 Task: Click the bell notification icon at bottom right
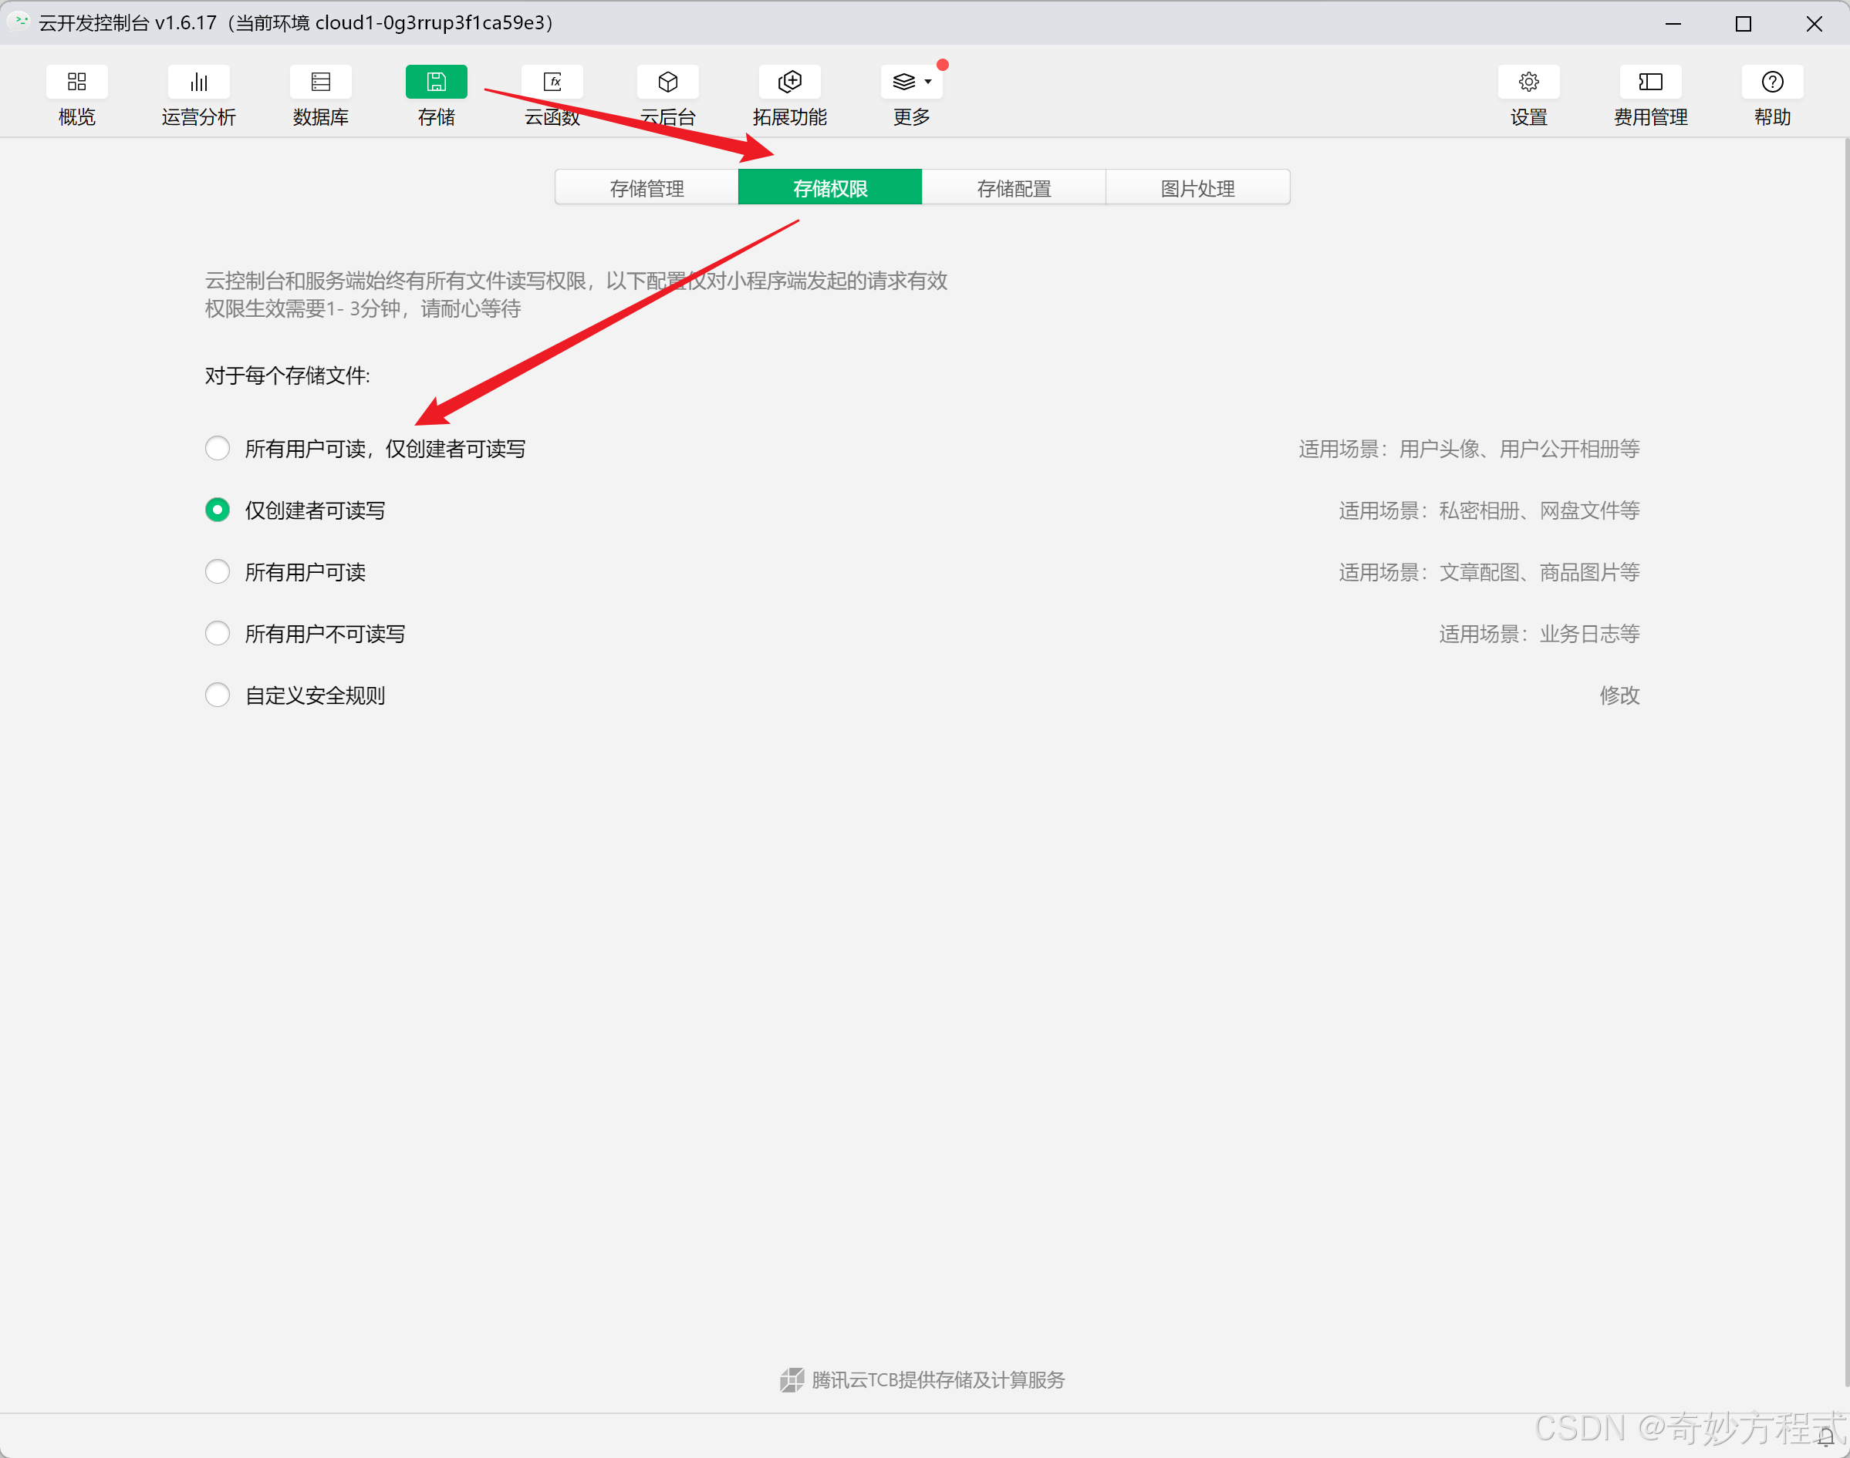(x=1825, y=1437)
